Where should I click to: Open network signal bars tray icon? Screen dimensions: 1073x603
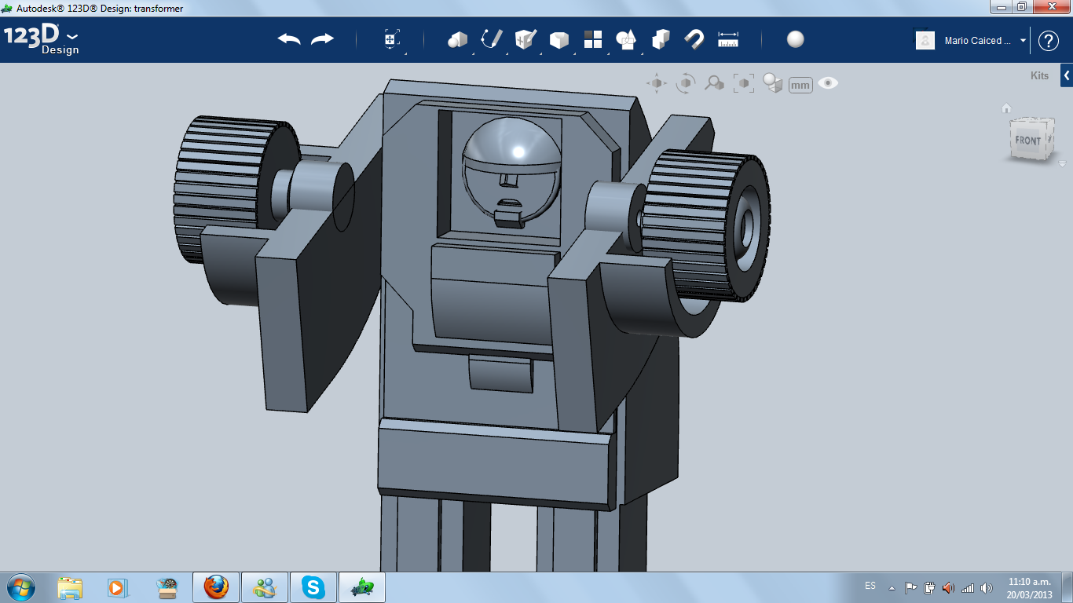[968, 587]
